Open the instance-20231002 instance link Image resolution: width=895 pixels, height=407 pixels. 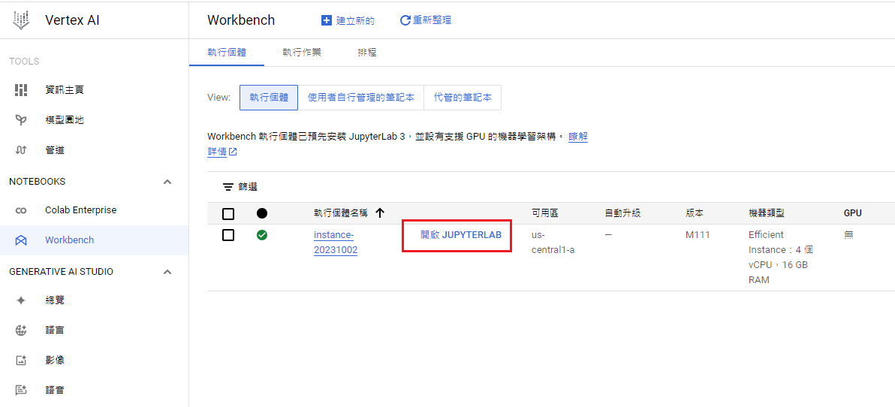pyautogui.click(x=335, y=242)
